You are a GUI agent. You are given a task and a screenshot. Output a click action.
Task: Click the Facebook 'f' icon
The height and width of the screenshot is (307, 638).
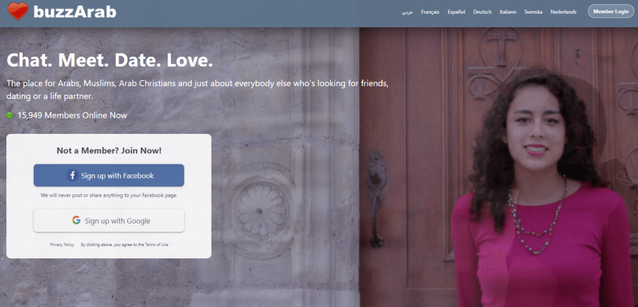coord(72,176)
